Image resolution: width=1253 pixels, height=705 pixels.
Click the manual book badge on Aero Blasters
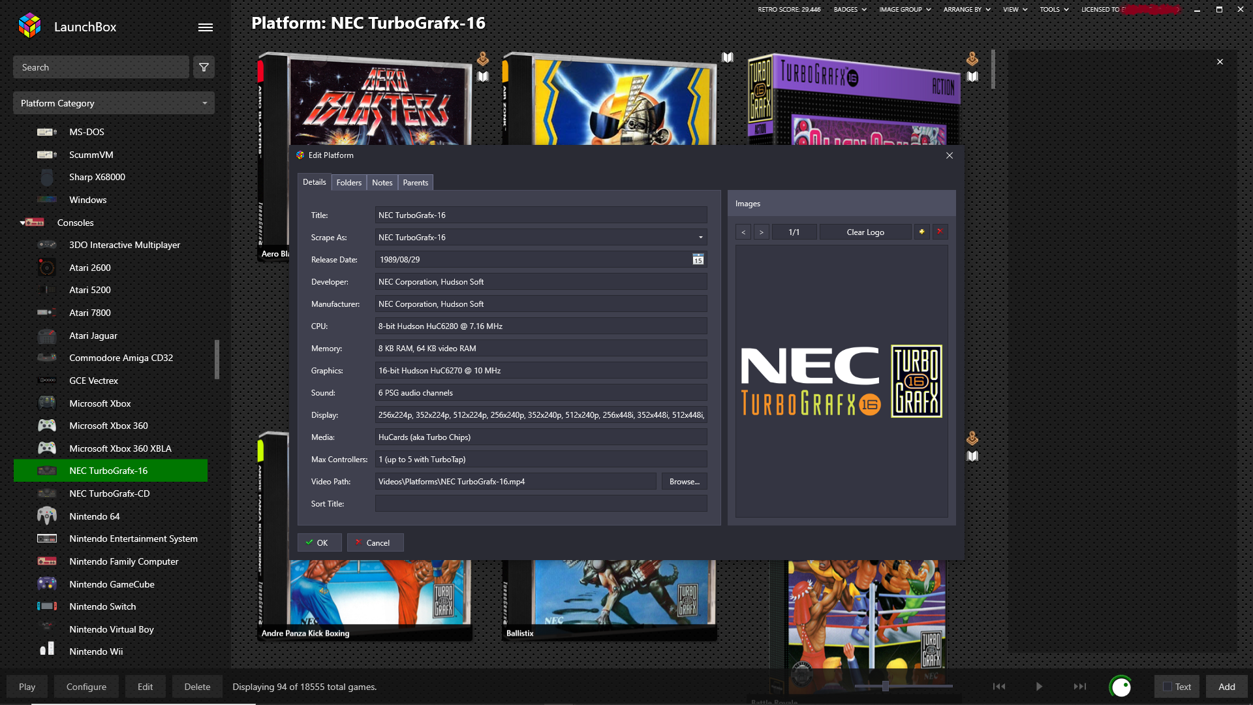pyautogui.click(x=483, y=76)
